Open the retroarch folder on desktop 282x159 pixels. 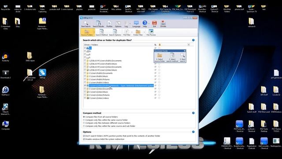pos(252,23)
